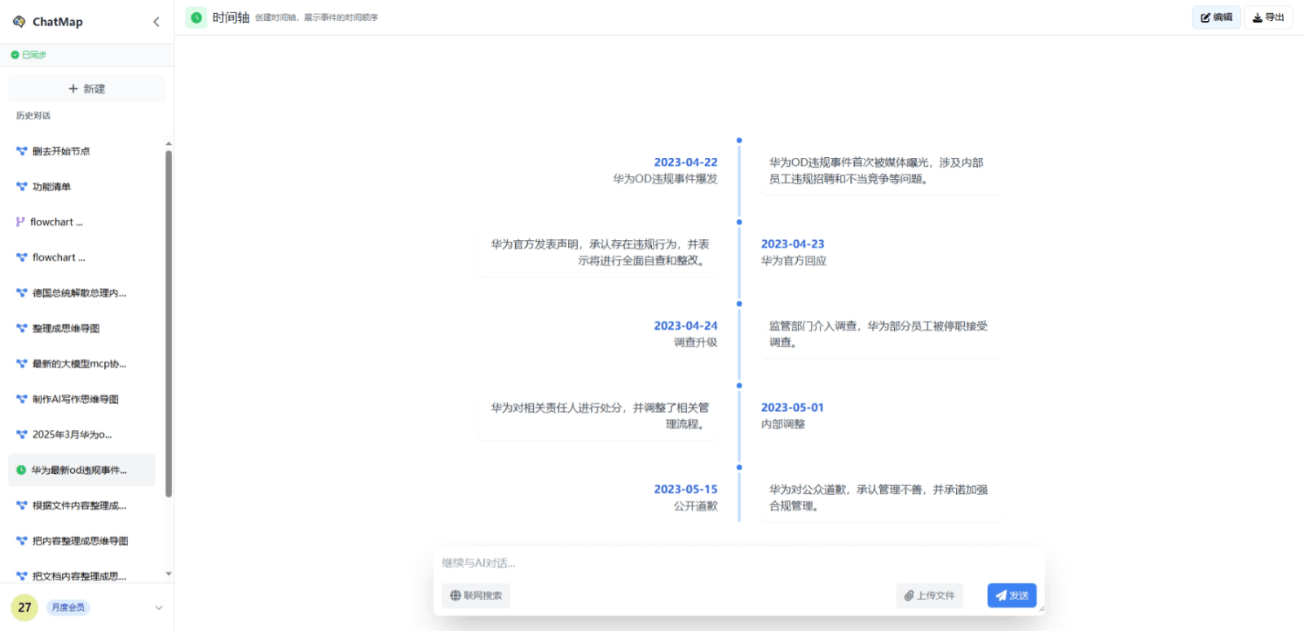This screenshot has width=1304, height=631.
Task: Click the scrollbar up arrow in history list
Action: coord(169,143)
